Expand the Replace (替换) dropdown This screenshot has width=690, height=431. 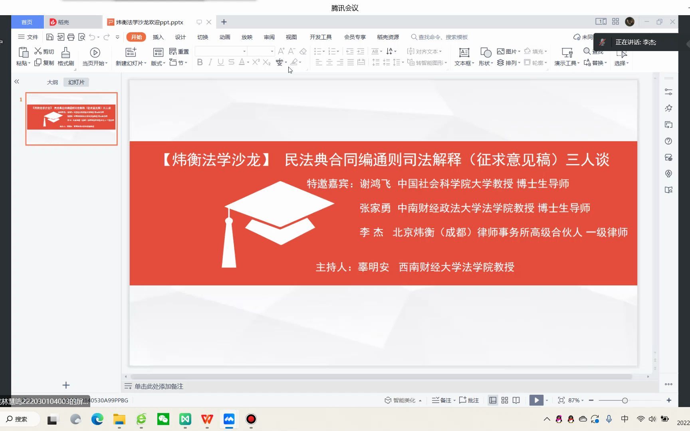595,63
